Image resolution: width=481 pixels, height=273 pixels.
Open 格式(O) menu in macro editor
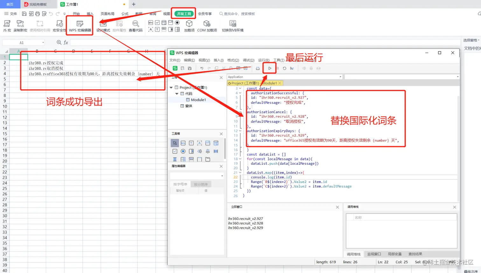point(233,60)
